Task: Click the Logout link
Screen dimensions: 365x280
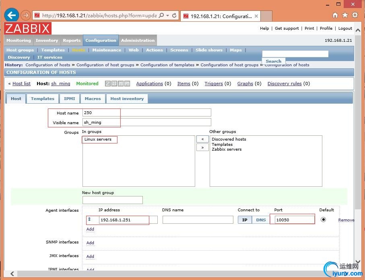Action: coord(345,29)
